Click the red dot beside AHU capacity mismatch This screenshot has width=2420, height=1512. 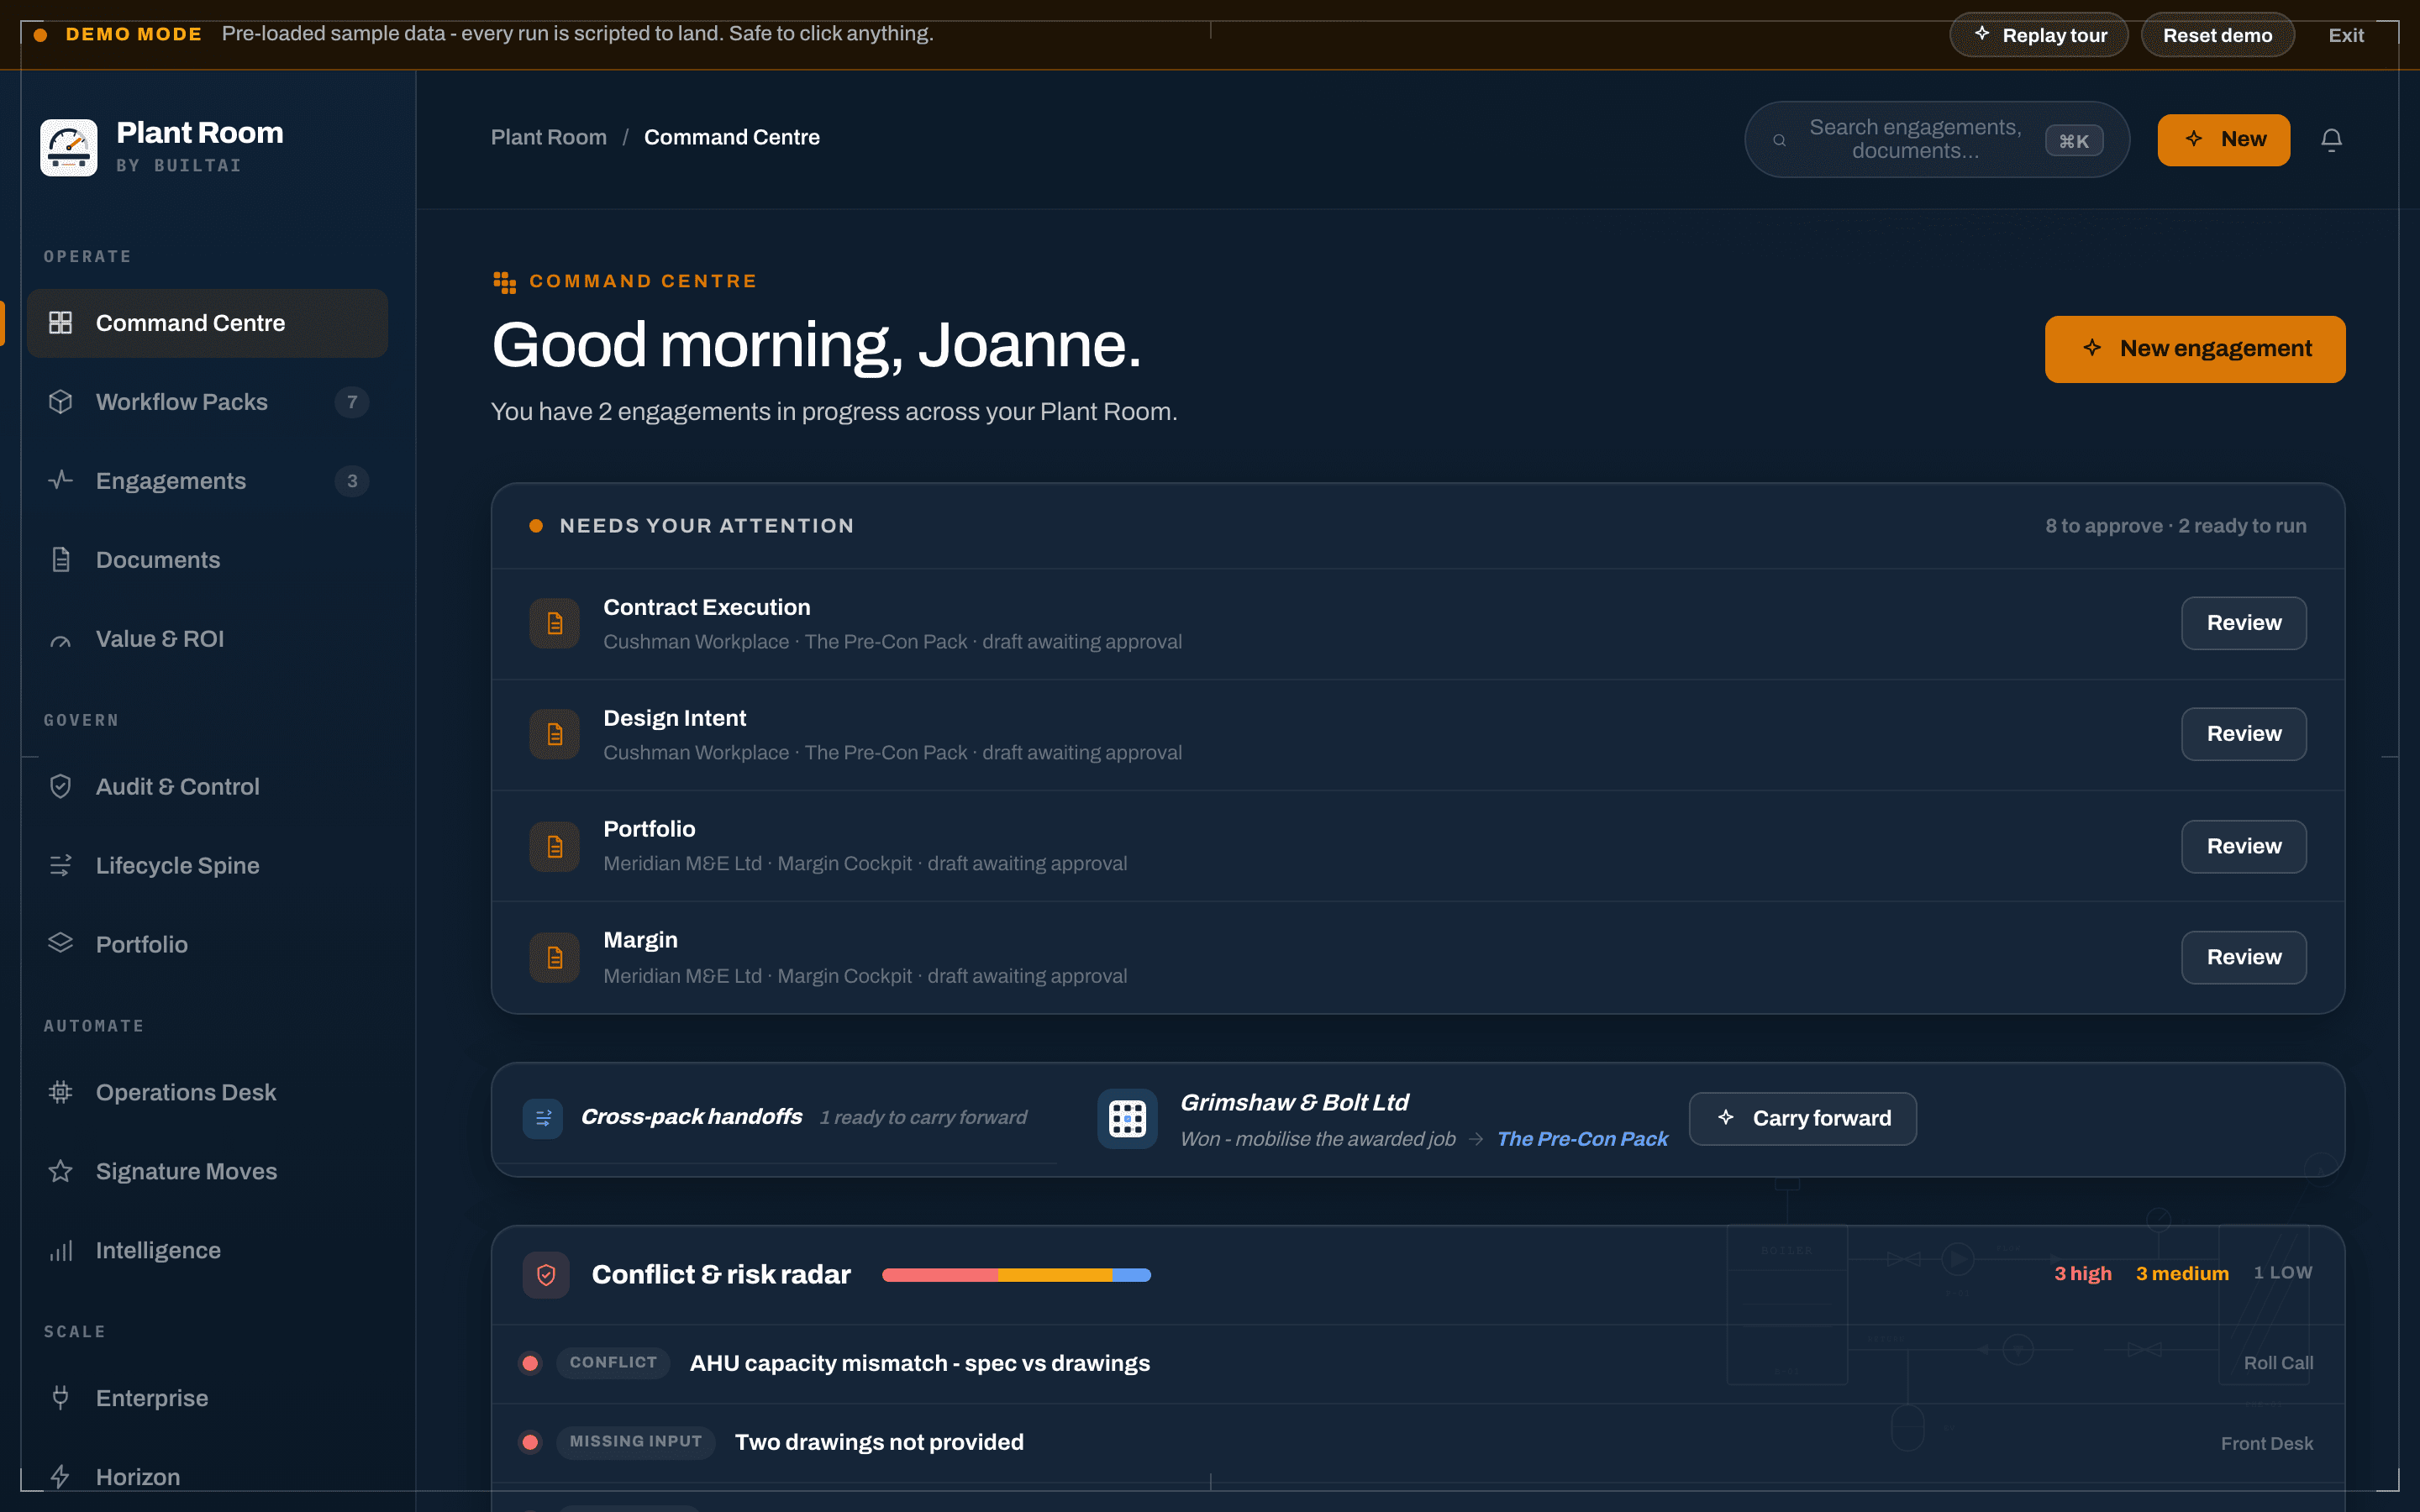click(x=530, y=1363)
